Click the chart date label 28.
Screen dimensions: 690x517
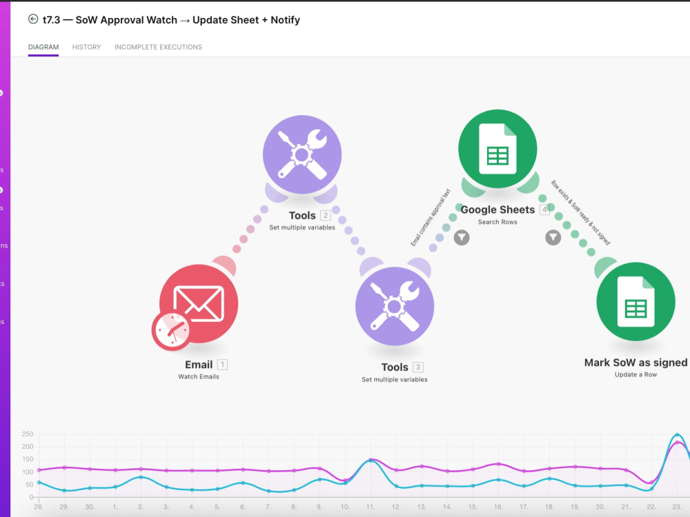pos(39,507)
